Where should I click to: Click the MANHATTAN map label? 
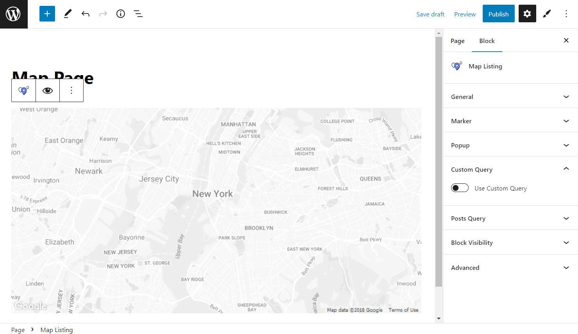pyautogui.click(x=239, y=124)
